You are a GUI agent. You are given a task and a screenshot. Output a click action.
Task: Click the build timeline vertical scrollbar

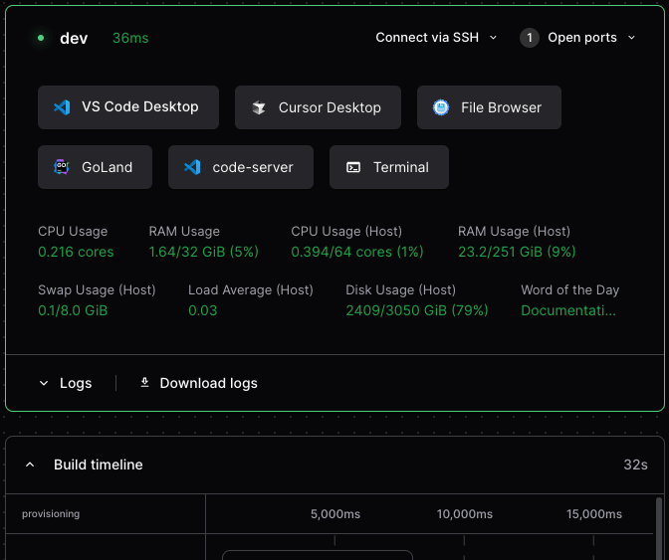point(660,527)
